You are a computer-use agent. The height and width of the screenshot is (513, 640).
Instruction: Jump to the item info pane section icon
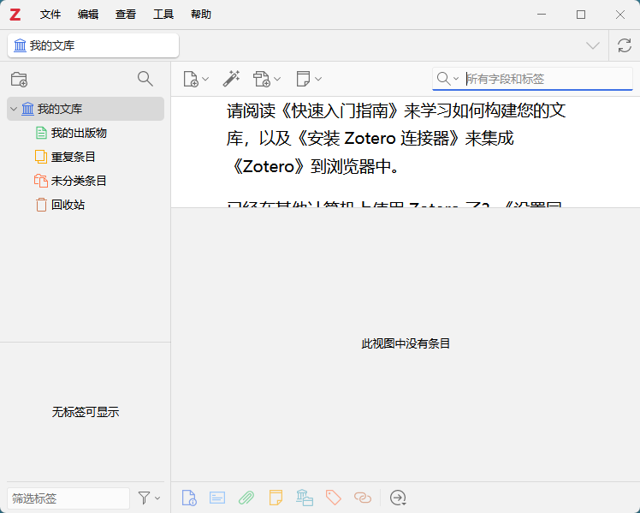(189, 498)
